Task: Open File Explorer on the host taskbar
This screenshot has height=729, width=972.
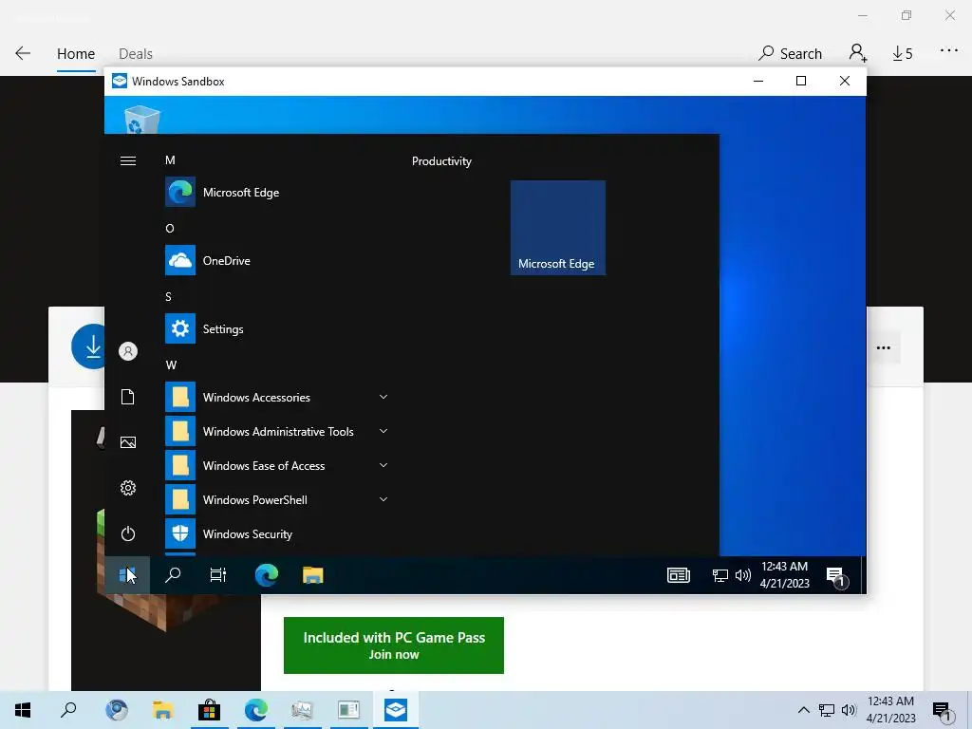Action: click(162, 710)
